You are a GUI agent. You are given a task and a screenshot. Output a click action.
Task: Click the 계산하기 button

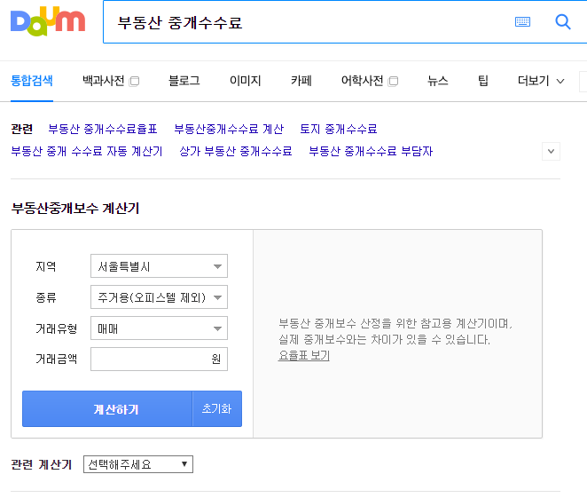click(x=107, y=409)
